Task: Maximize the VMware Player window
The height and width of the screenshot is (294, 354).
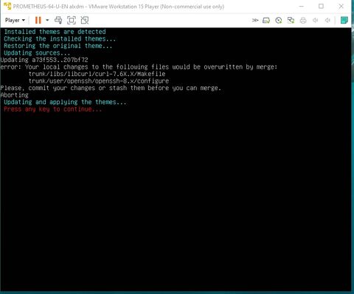Action: tap(321, 7)
